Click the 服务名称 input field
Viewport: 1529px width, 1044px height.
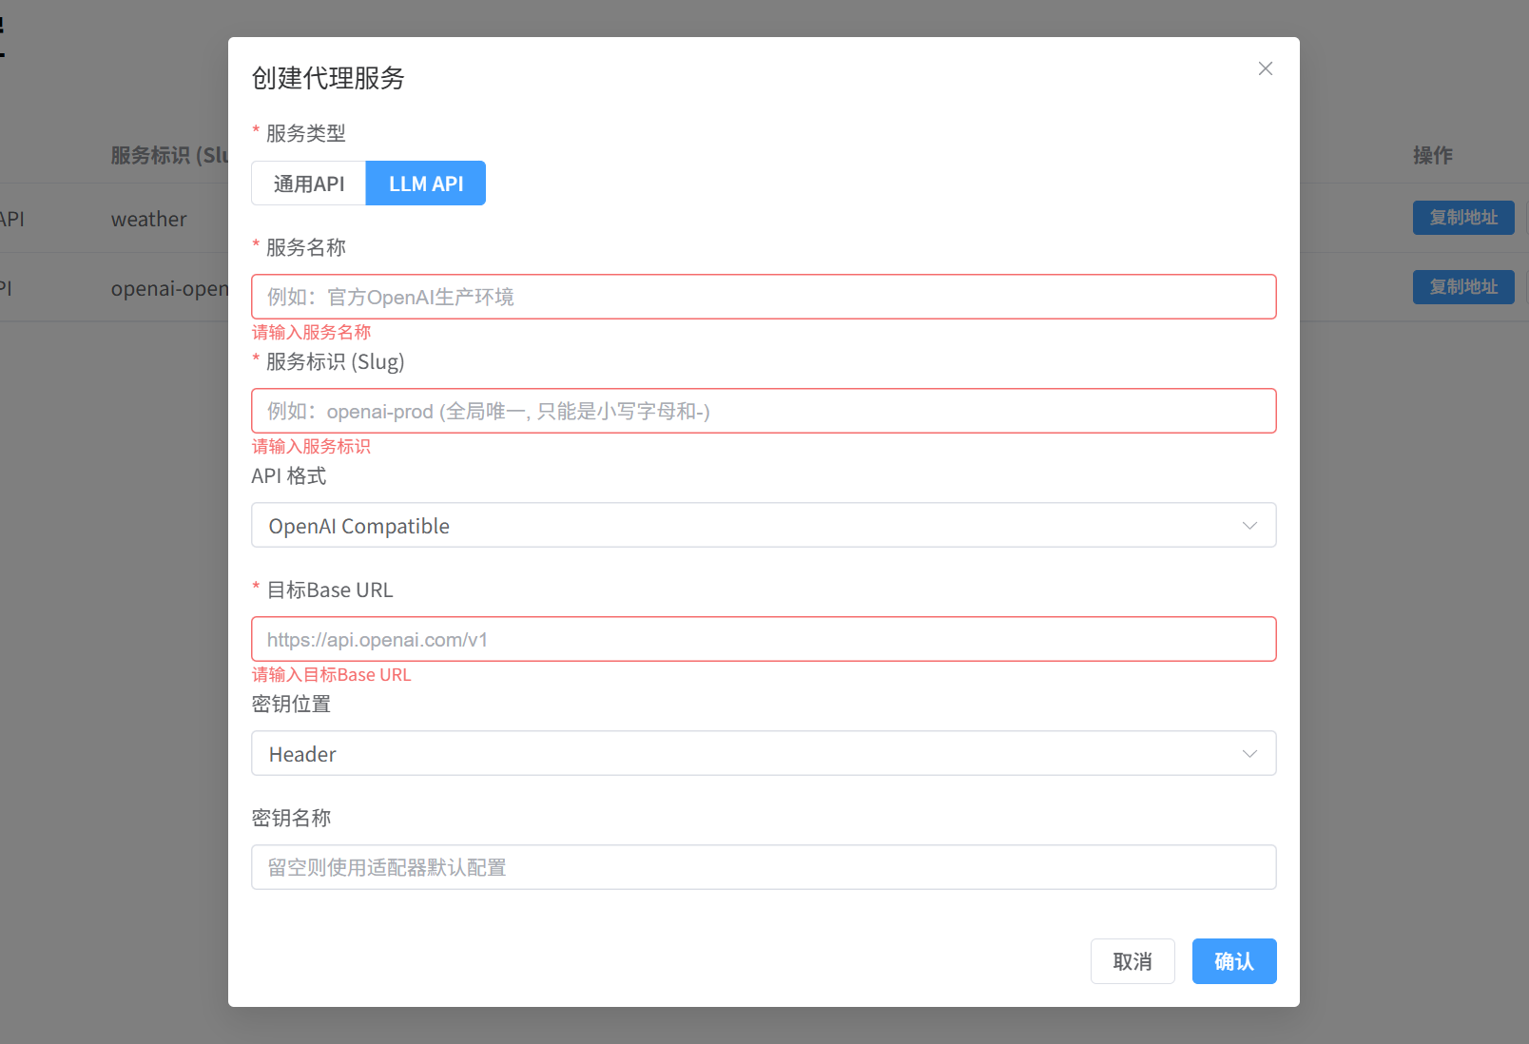coord(763,297)
